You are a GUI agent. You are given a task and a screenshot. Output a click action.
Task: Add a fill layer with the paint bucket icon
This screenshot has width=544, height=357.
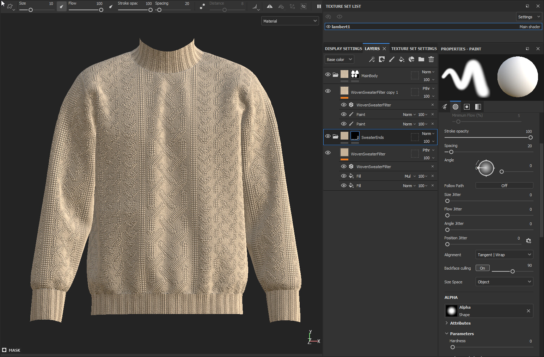point(402,59)
